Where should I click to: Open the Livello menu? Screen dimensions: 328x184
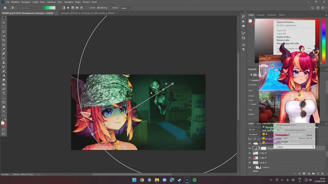tap(35, 2)
